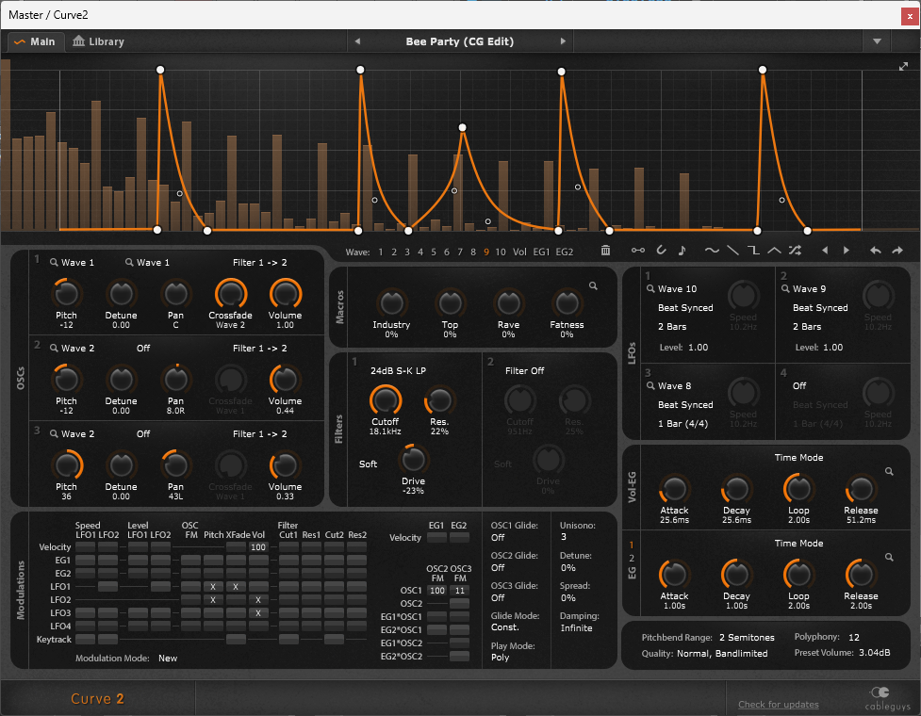The image size is (921, 716).
Task: Click the music note icon in wave toolbar
Action: click(682, 251)
